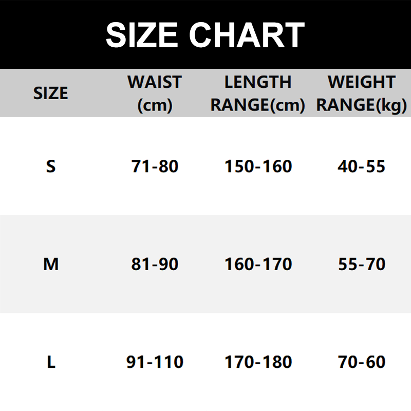The image size is (411, 411).
Task: Click waist value 91-110
Action: coord(155,362)
